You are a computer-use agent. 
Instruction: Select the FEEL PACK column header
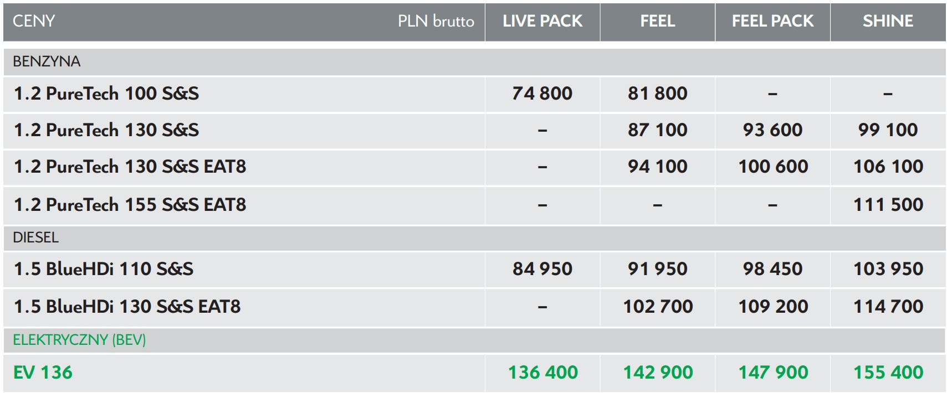pyautogui.click(x=772, y=21)
